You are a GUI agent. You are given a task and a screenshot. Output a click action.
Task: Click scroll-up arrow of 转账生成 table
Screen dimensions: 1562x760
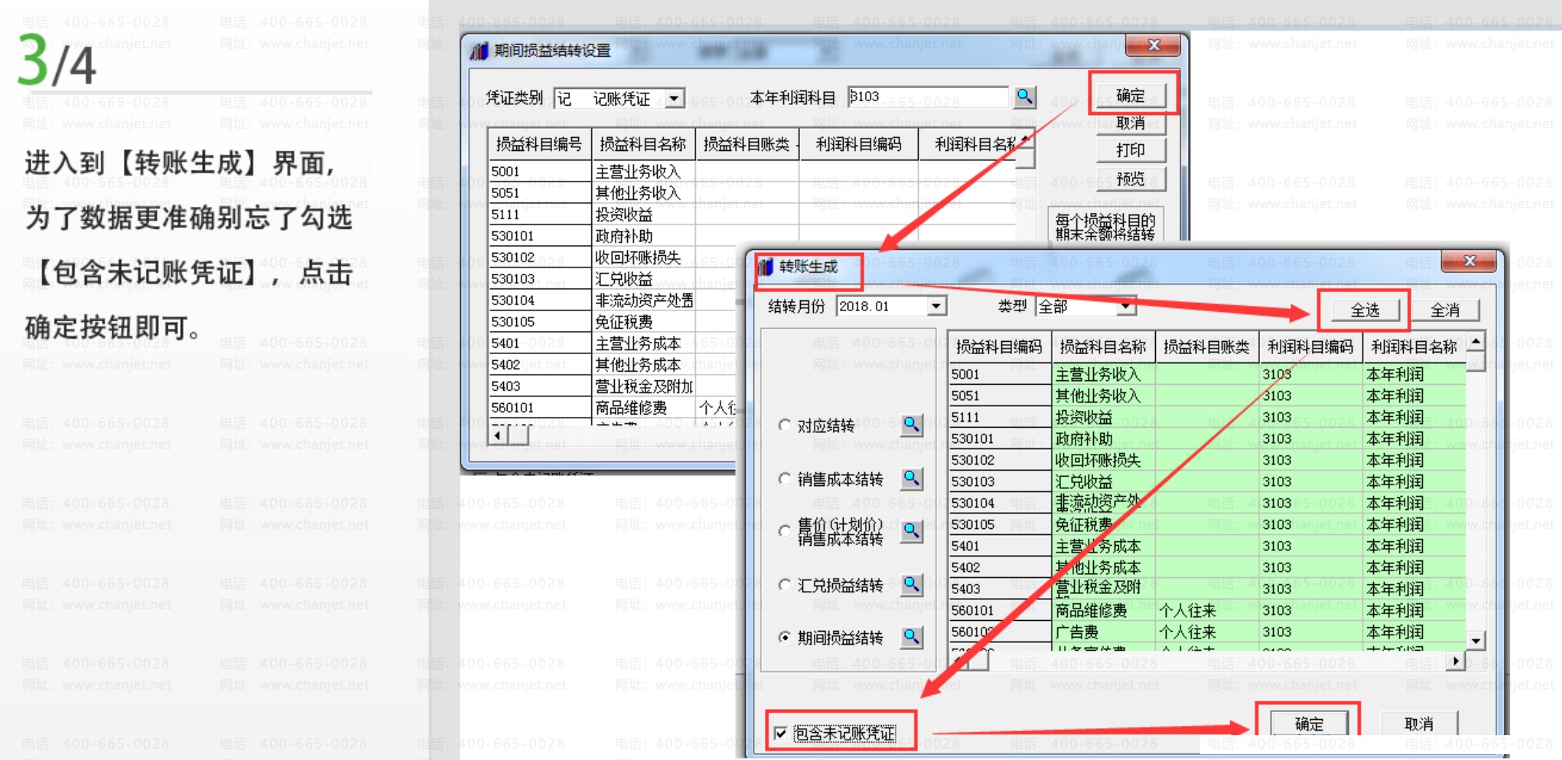pos(1475,341)
